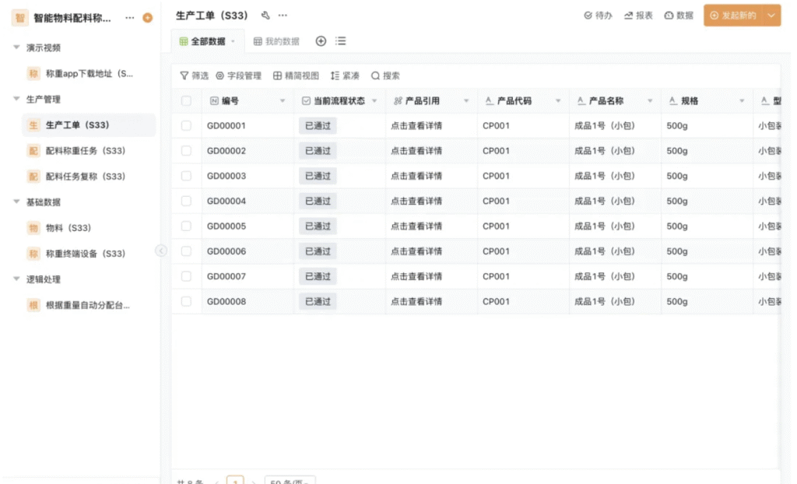Open 筛选 filter tool

[194, 75]
